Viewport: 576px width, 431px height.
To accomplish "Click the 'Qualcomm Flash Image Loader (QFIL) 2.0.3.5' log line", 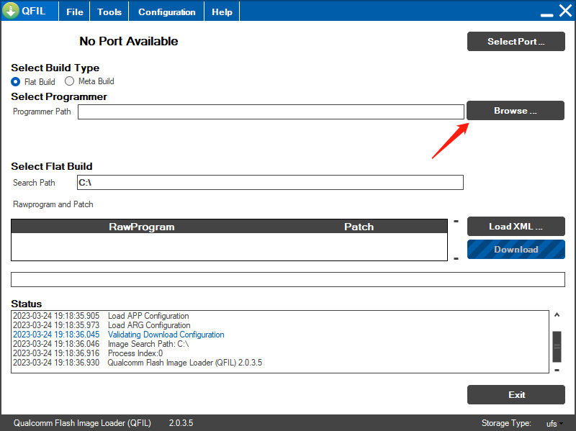I will point(185,363).
